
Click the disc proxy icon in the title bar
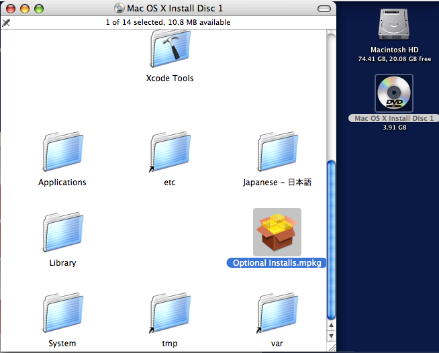tap(119, 8)
